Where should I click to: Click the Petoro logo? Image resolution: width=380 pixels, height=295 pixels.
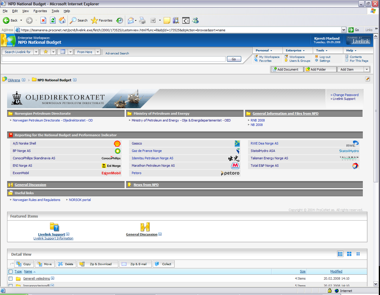[230, 173]
